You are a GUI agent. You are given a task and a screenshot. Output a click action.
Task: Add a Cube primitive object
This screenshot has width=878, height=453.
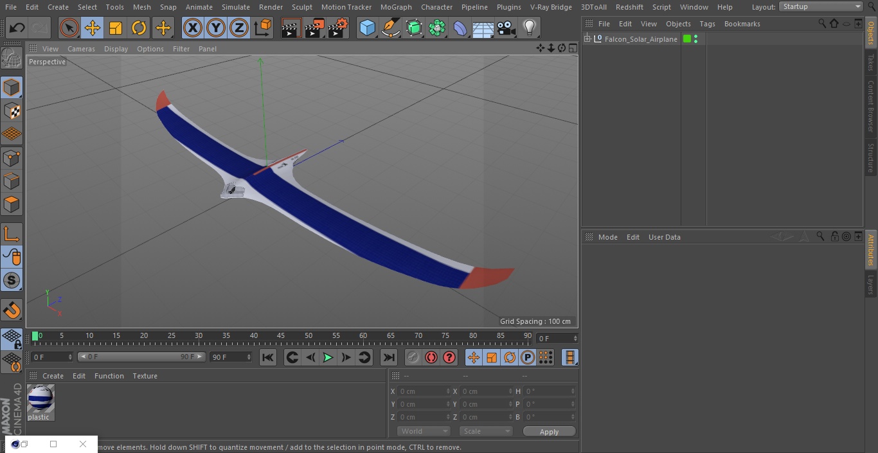pos(367,28)
